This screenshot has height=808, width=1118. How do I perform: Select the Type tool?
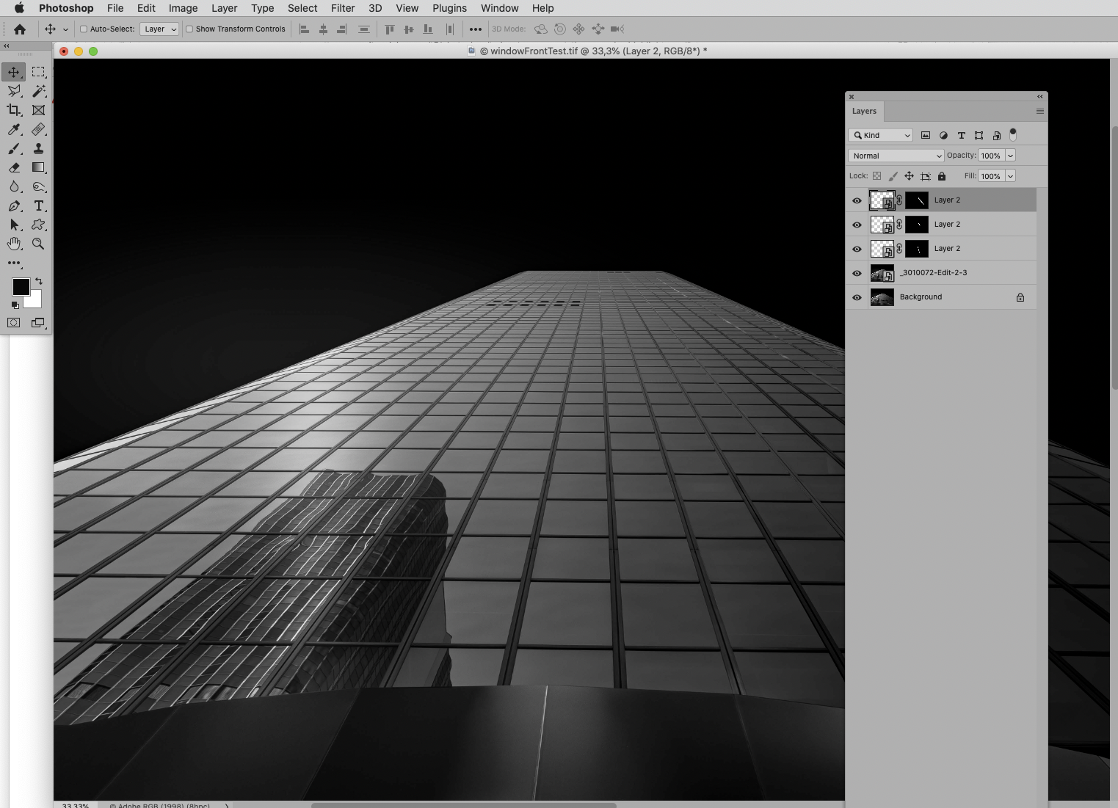(x=39, y=206)
